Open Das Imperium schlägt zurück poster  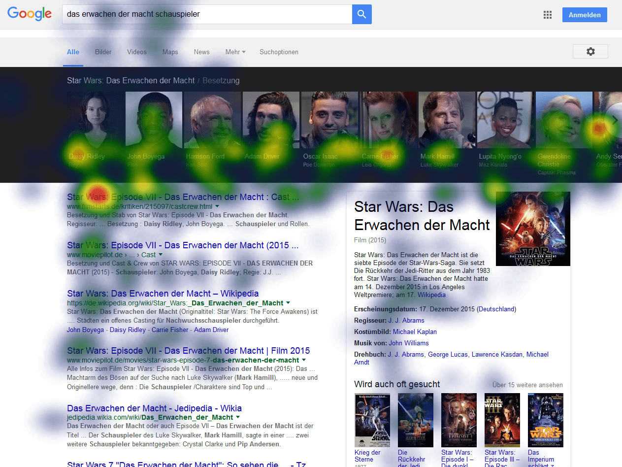click(546, 420)
